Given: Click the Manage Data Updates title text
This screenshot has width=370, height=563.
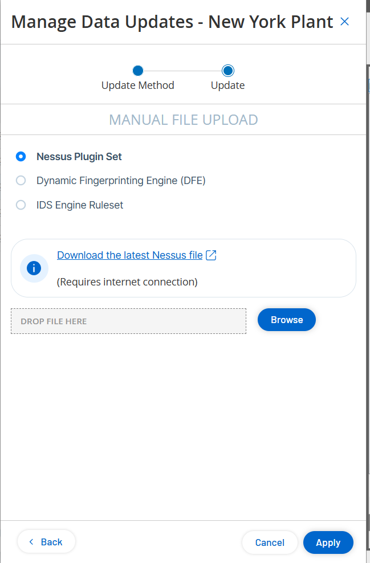Looking at the screenshot, I should pyautogui.click(x=172, y=22).
